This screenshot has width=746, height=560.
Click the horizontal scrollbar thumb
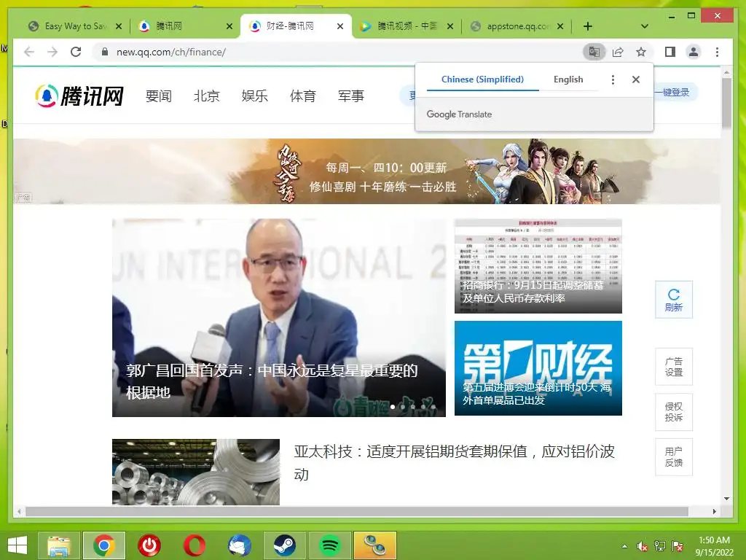point(357,511)
